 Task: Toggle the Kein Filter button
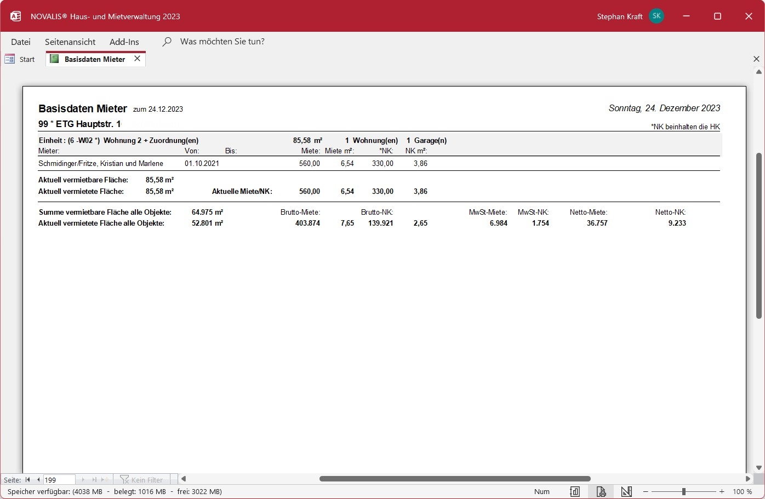point(141,479)
